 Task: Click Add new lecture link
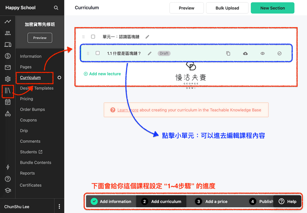tap(102, 74)
